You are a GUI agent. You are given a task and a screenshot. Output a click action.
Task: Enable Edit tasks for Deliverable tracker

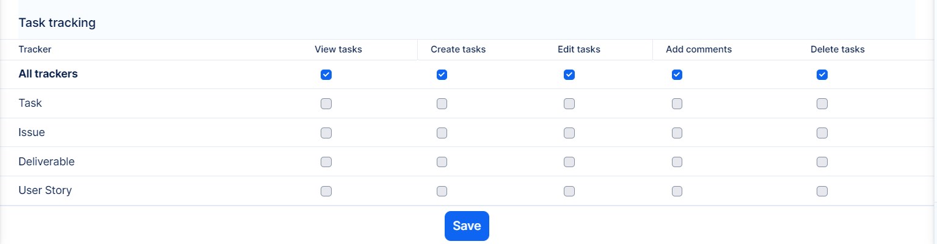tap(569, 162)
